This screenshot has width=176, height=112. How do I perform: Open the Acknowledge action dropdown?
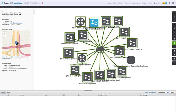click(x=163, y=92)
